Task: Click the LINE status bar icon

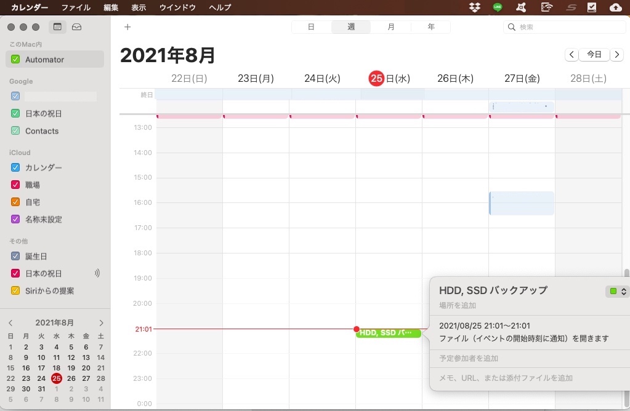Action: tap(498, 7)
